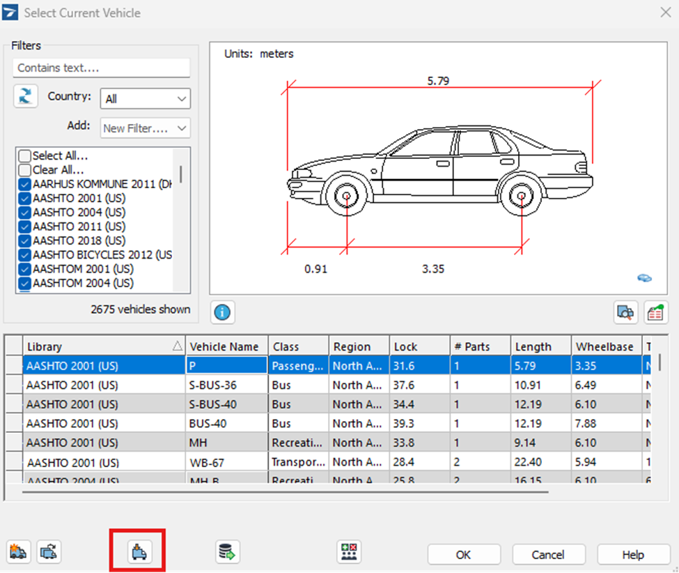679x573 pixels.
Task: Click the database export icon with green arrow
Action: [x=226, y=552]
